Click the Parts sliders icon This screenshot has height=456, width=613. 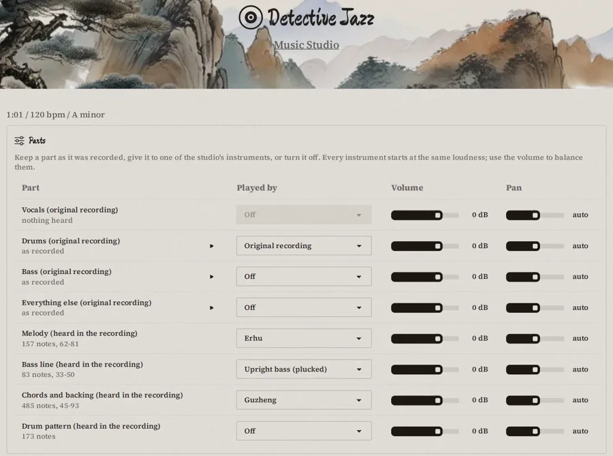click(x=19, y=141)
